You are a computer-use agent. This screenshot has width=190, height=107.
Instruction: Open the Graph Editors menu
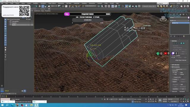point(52,3)
